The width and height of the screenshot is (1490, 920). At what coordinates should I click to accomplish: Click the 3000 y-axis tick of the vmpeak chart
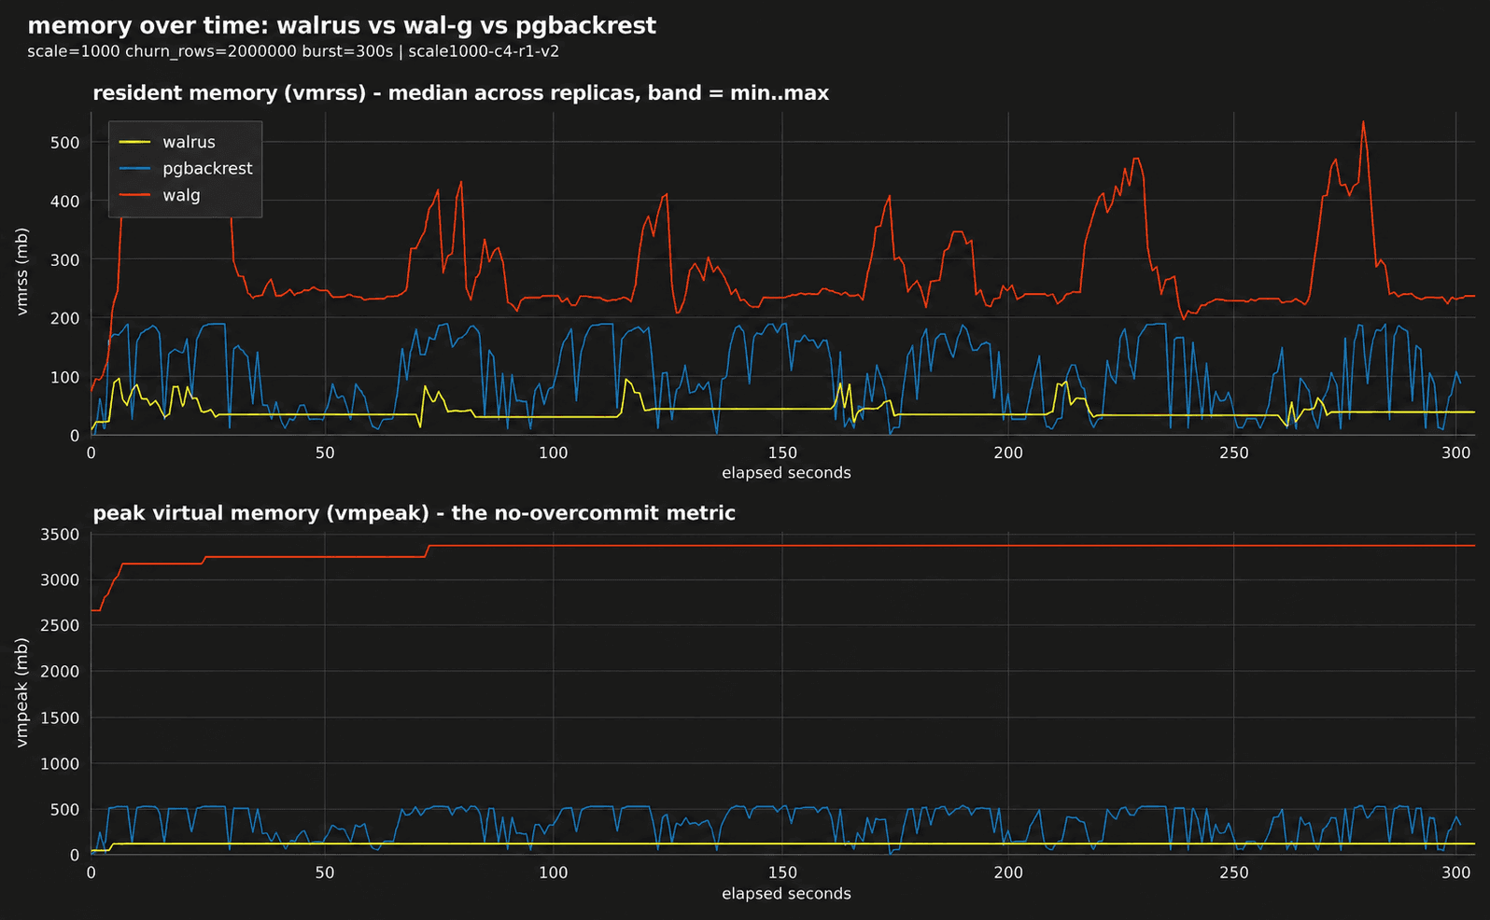click(61, 580)
